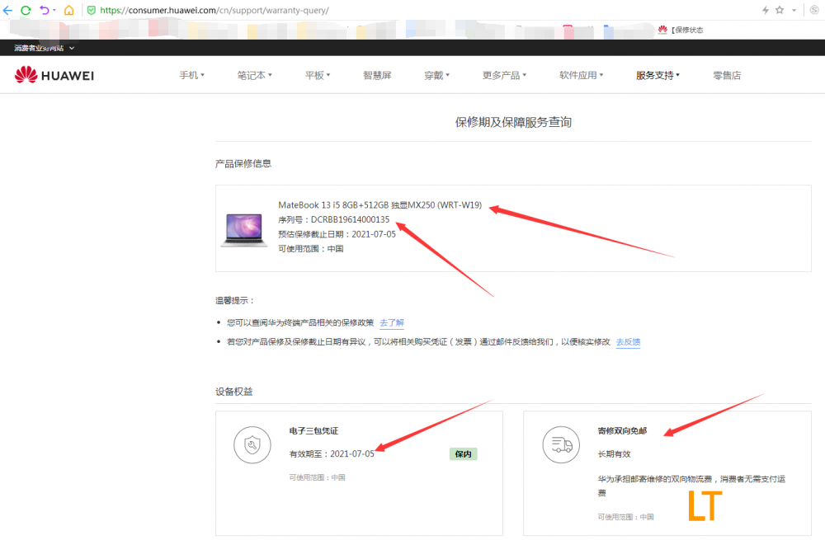Click the 设备权益 section heading
This screenshot has height=540, width=825.
(234, 392)
